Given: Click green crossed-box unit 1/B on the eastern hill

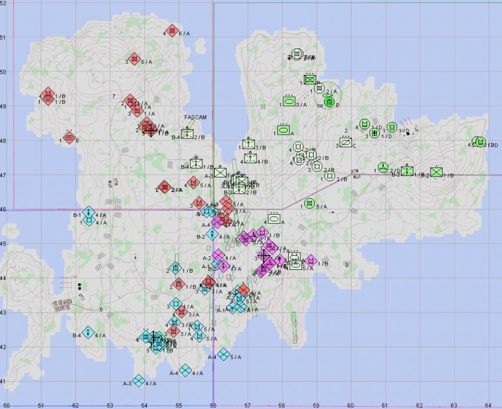Looking at the screenshot, I should tap(436, 171).
